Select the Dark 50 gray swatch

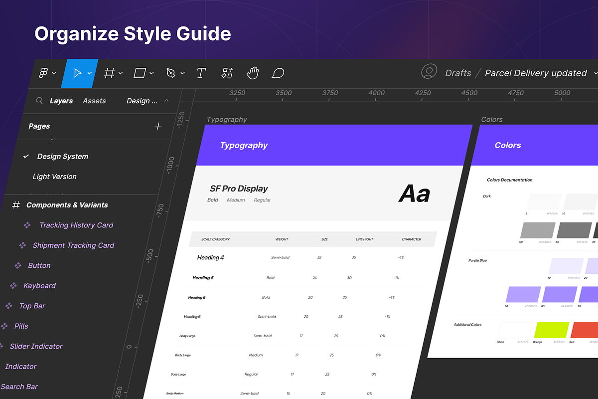[x=538, y=230]
